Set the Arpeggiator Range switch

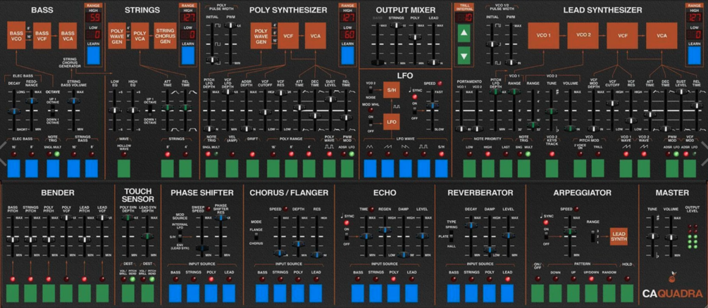(592, 236)
